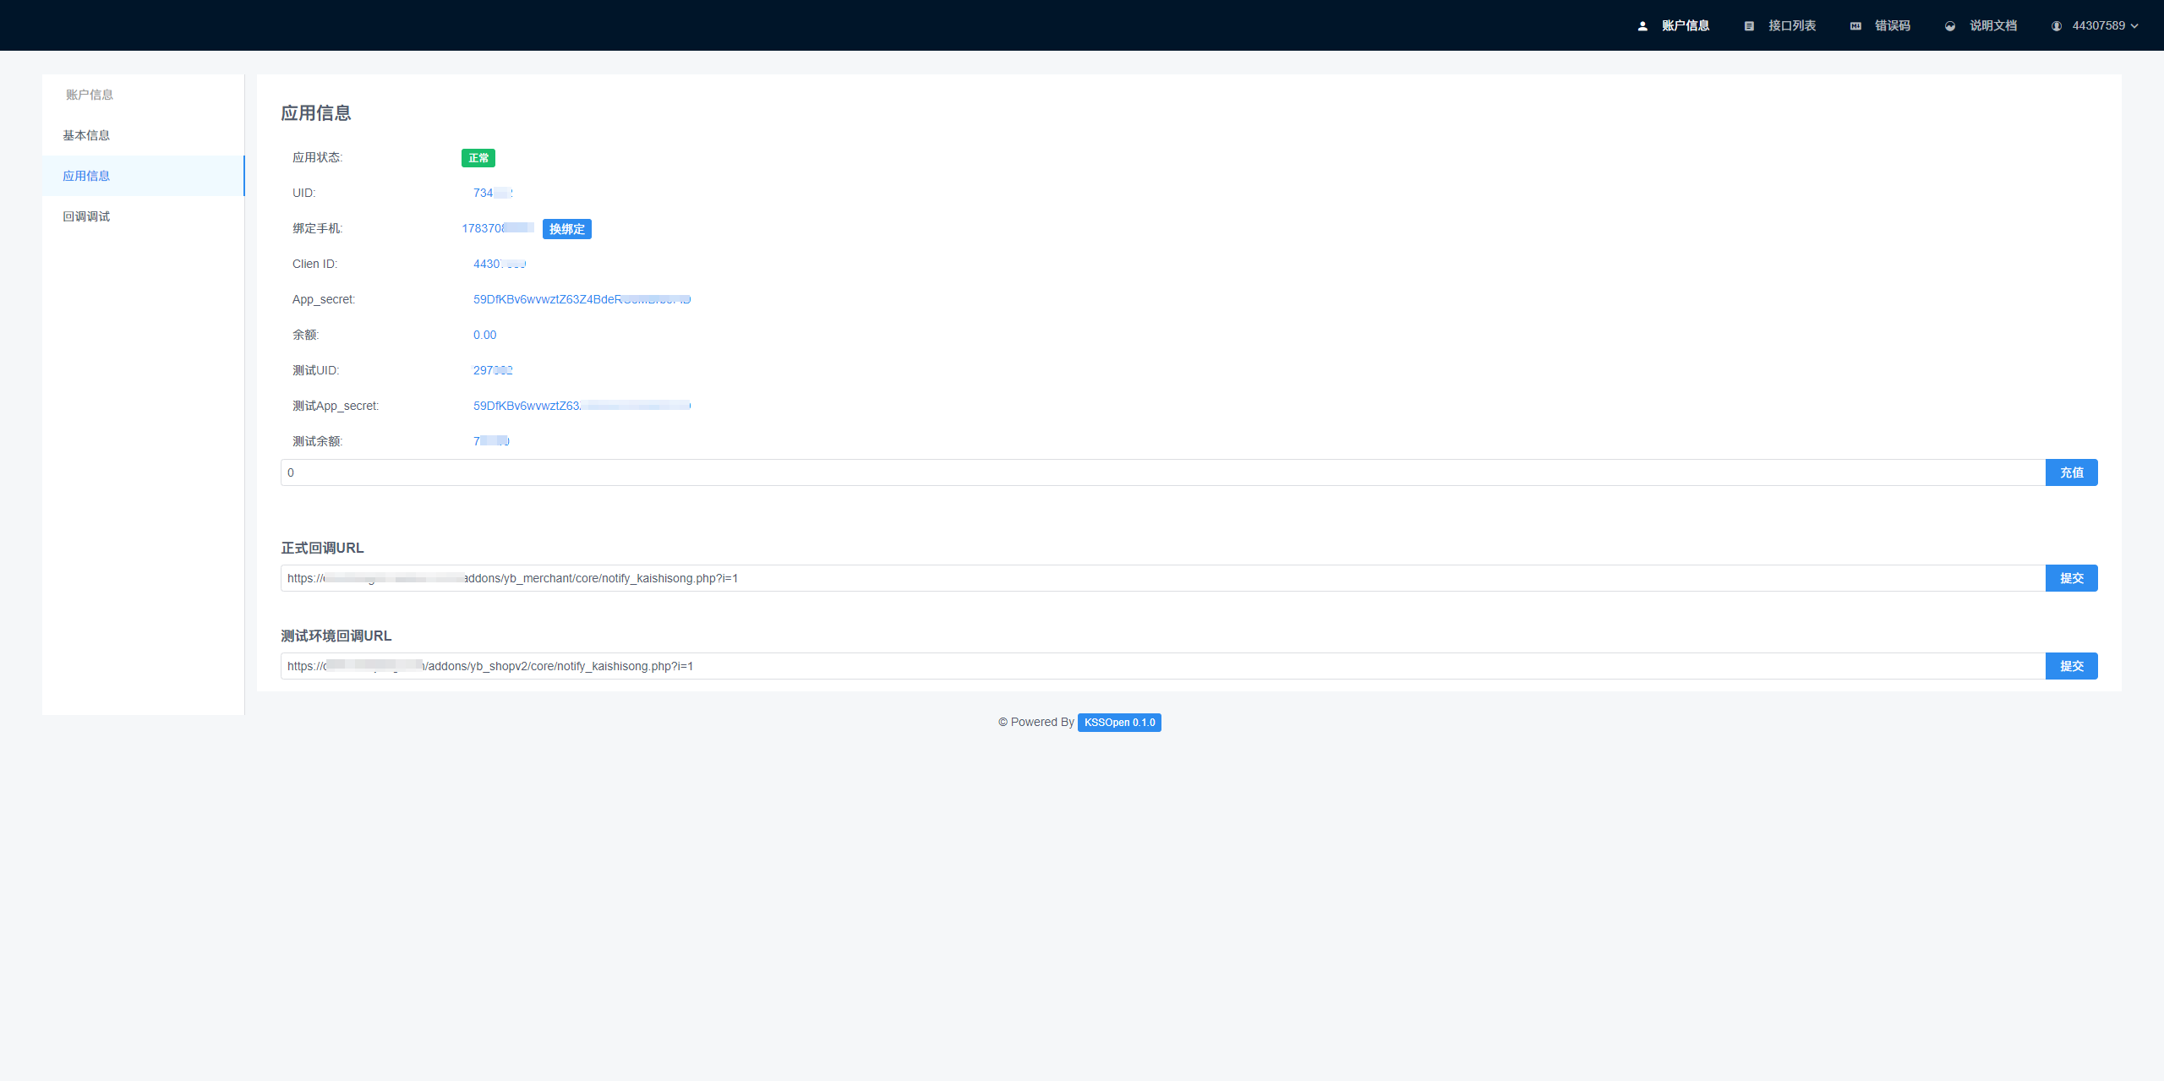Click the KSSOpen 0.1.0 badge link

[x=1119, y=723]
